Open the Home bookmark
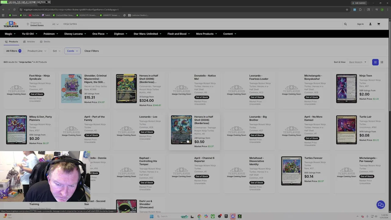The width and height of the screenshot is (391, 220). [13, 15]
